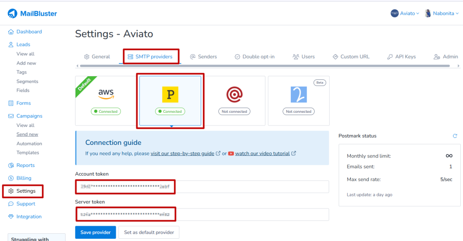Switch to the Admin tab
The width and height of the screenshot is (463, 241).
point(445,56)
